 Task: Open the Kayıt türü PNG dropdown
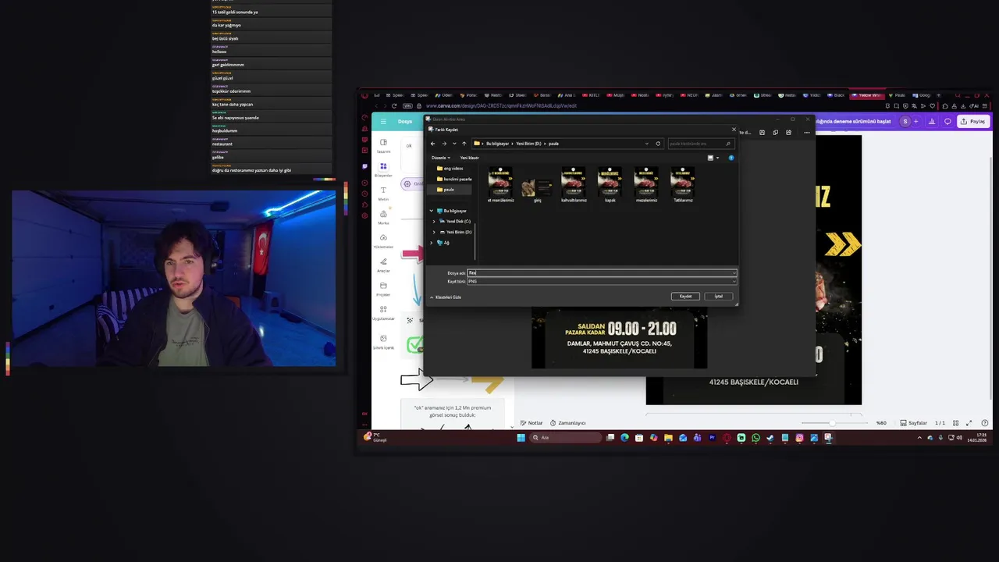(x=601, y=281)
